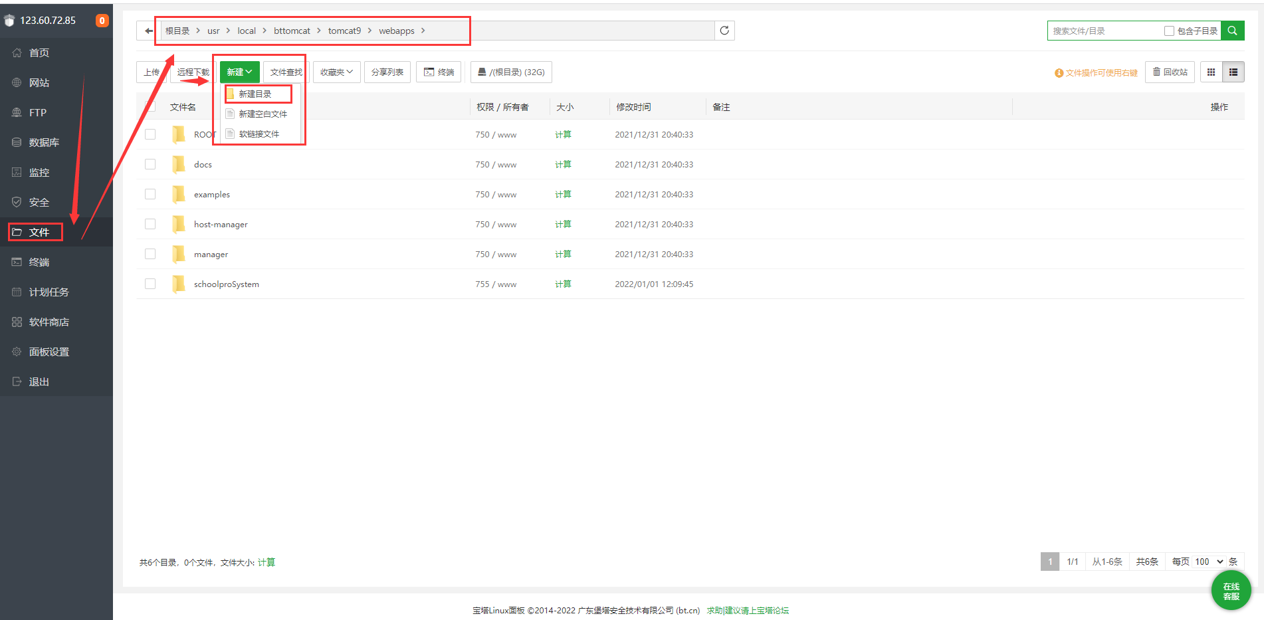Open 监控 monitoring in the sidebar
The image size is (1264, 620).
56,172
